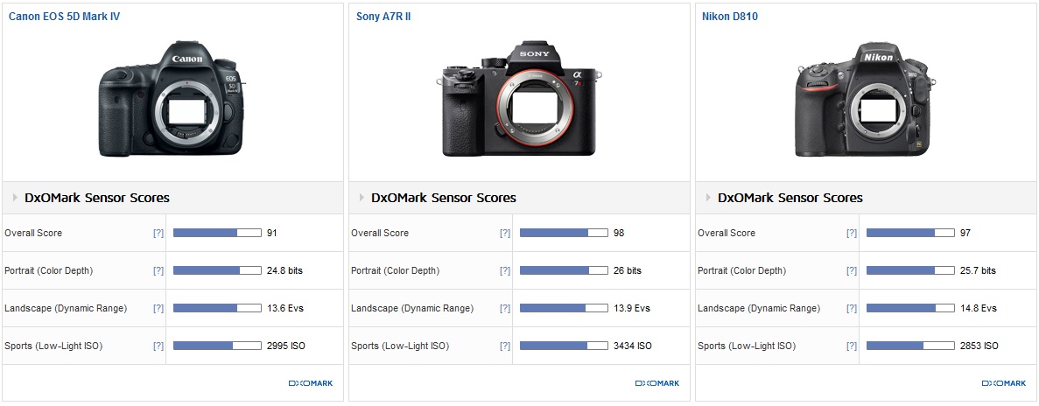Click the Nikon Sports Low-Light ISO bar
This screenshot has height=406, width=1039.
pyautogui.click(x=910, y=346)
